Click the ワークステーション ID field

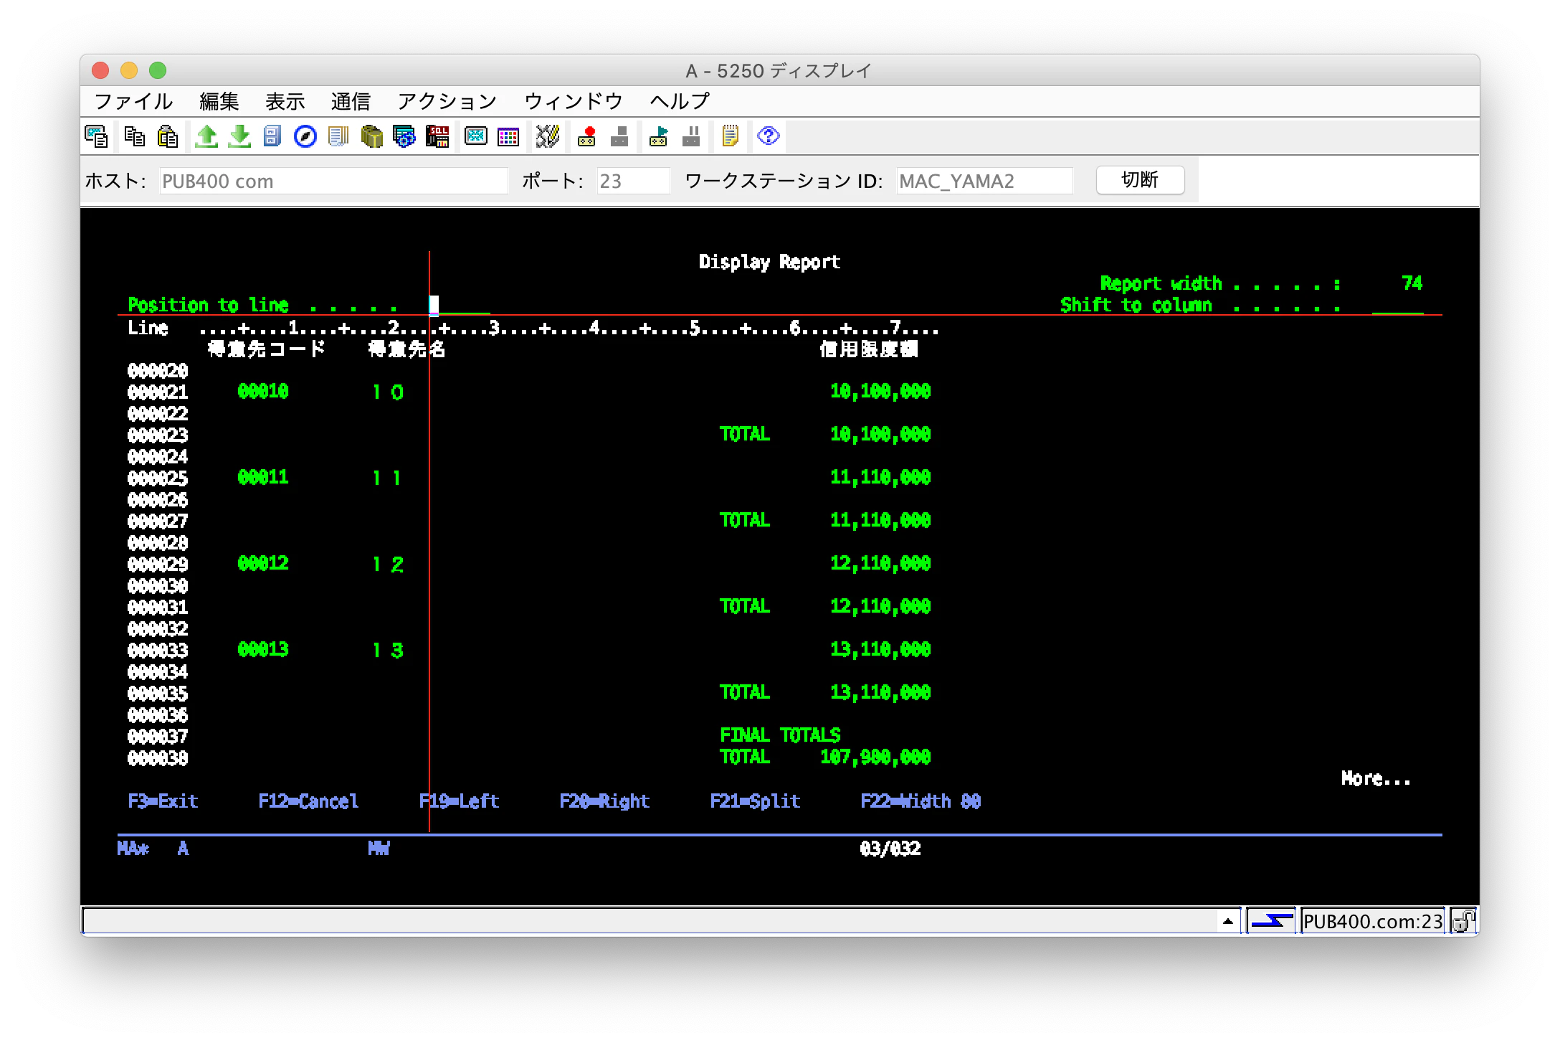point(984,181)
